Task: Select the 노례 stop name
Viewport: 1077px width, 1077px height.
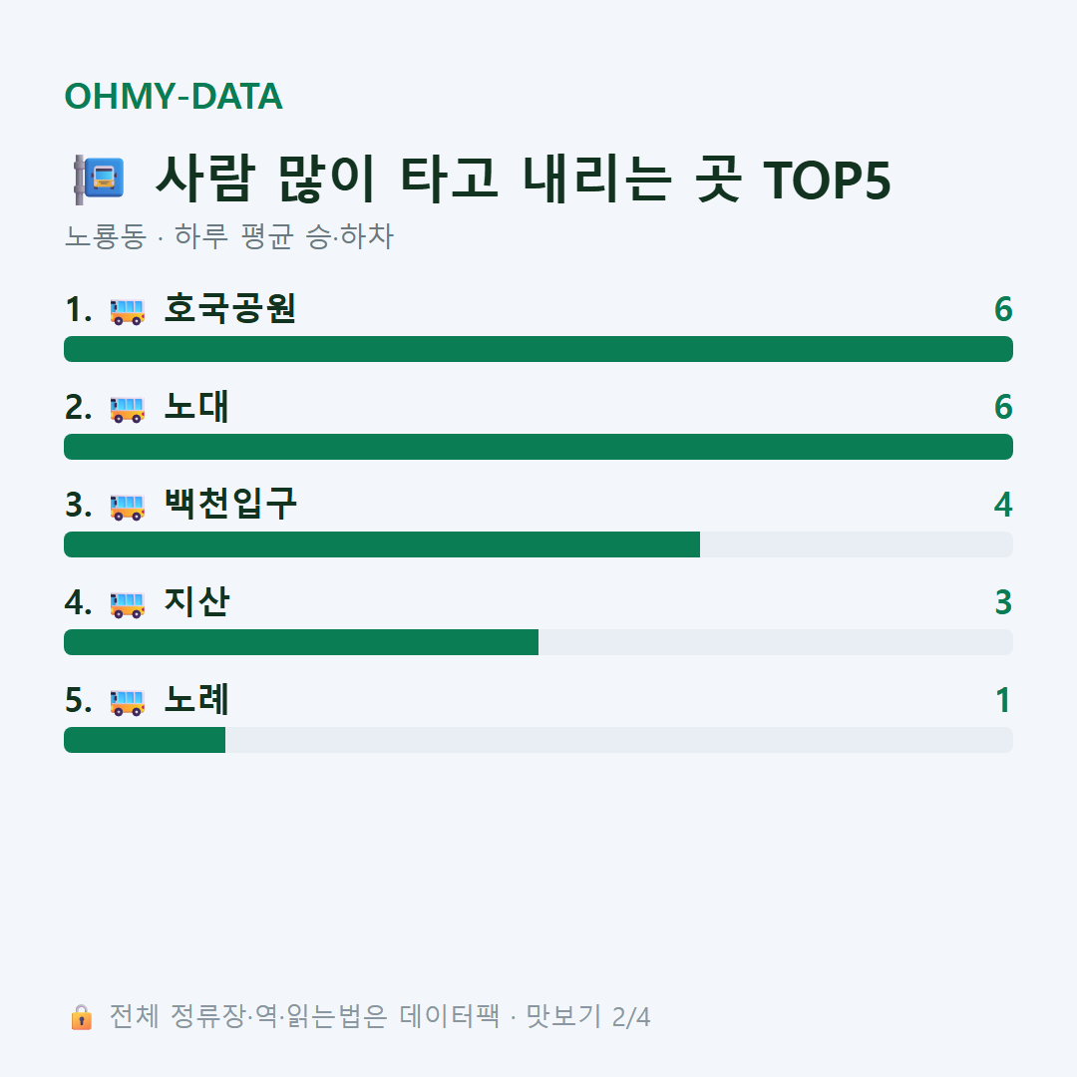Action: point(196,699)
